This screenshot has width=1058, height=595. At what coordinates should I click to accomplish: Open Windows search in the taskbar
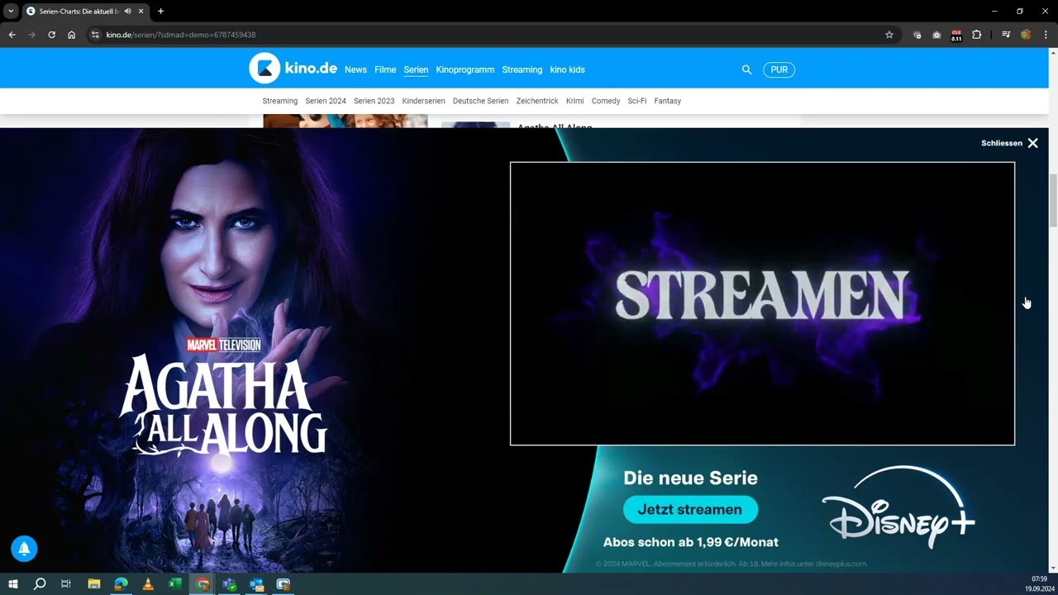click(x=39, y=584)
